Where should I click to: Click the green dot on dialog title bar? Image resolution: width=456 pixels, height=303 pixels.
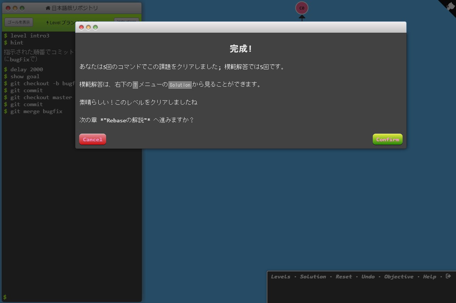(95, 28)
